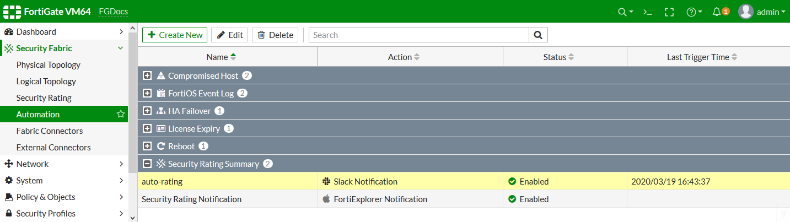Image resolution: width=790 pixels, height=222 pixels.
Task: Select the auto-rating row name
Action: [162, 181]
